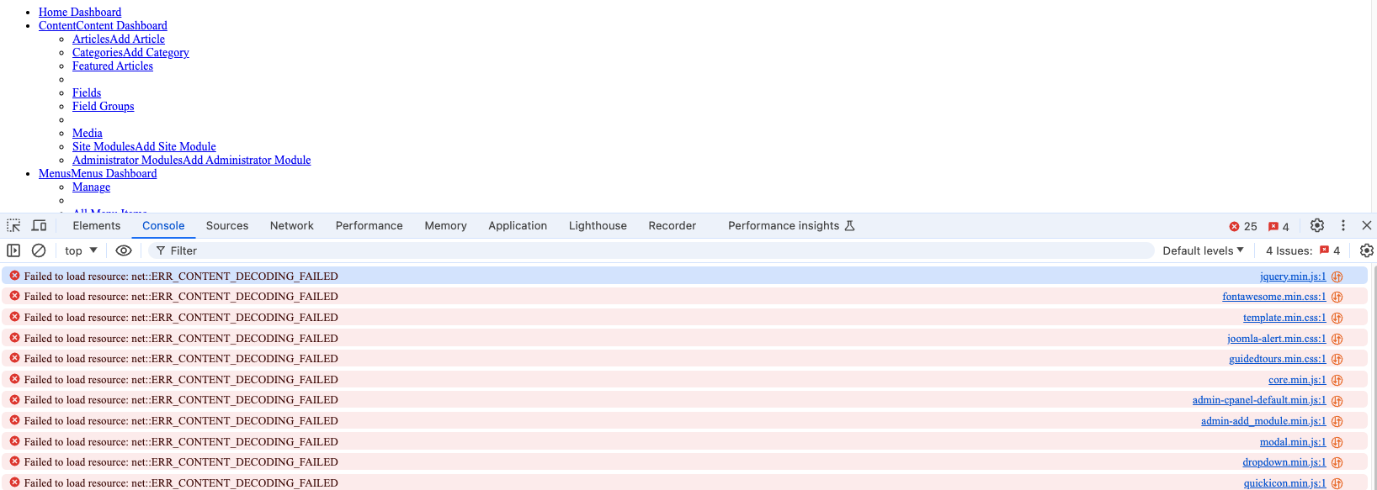Open the Categories Add Category link
This screenshot has height=490, width=1377.
pyautogui.click(x=130, y=52)
